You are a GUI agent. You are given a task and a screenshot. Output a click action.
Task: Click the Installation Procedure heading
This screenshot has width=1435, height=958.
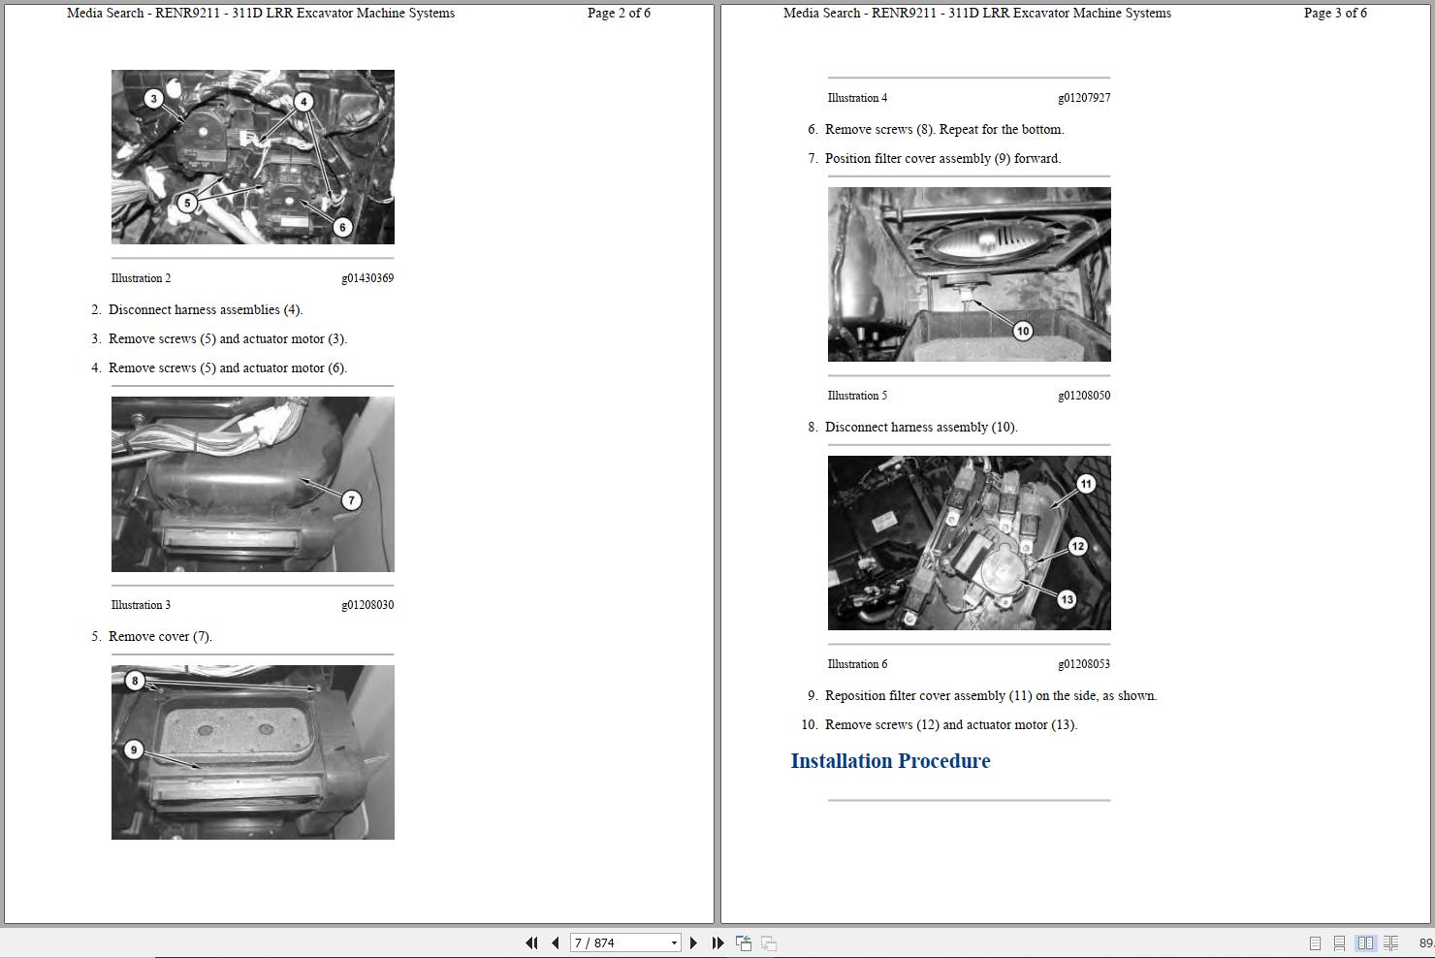pos(890,761)
